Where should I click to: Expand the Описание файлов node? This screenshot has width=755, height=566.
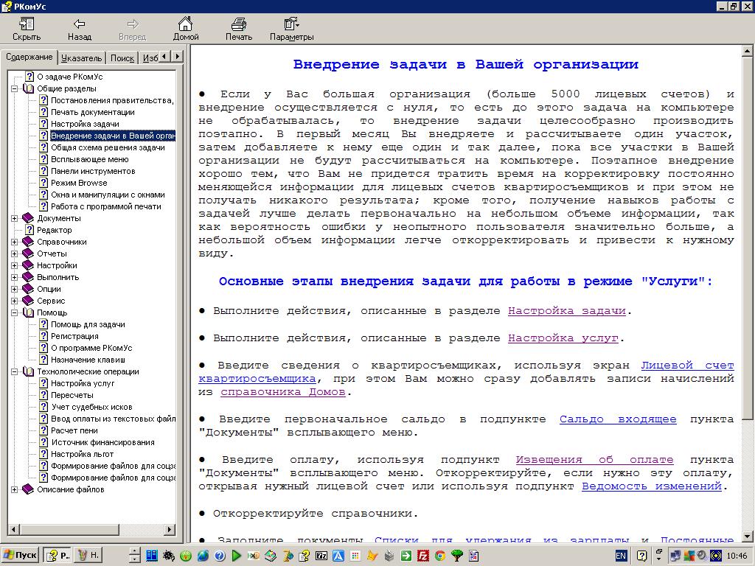pyautogui.click(x=15, y=489)
